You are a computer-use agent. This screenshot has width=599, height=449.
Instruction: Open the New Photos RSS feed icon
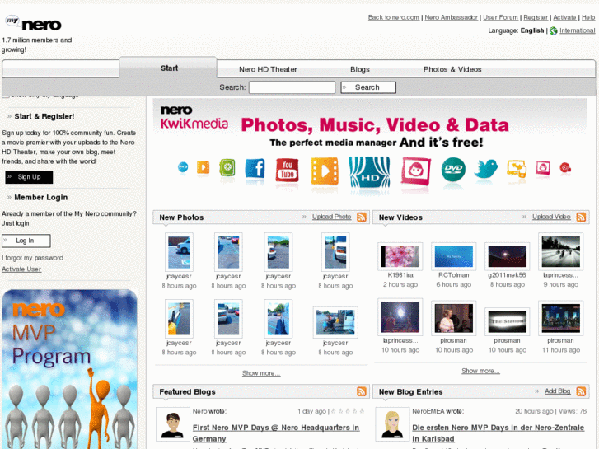[362, 217]
